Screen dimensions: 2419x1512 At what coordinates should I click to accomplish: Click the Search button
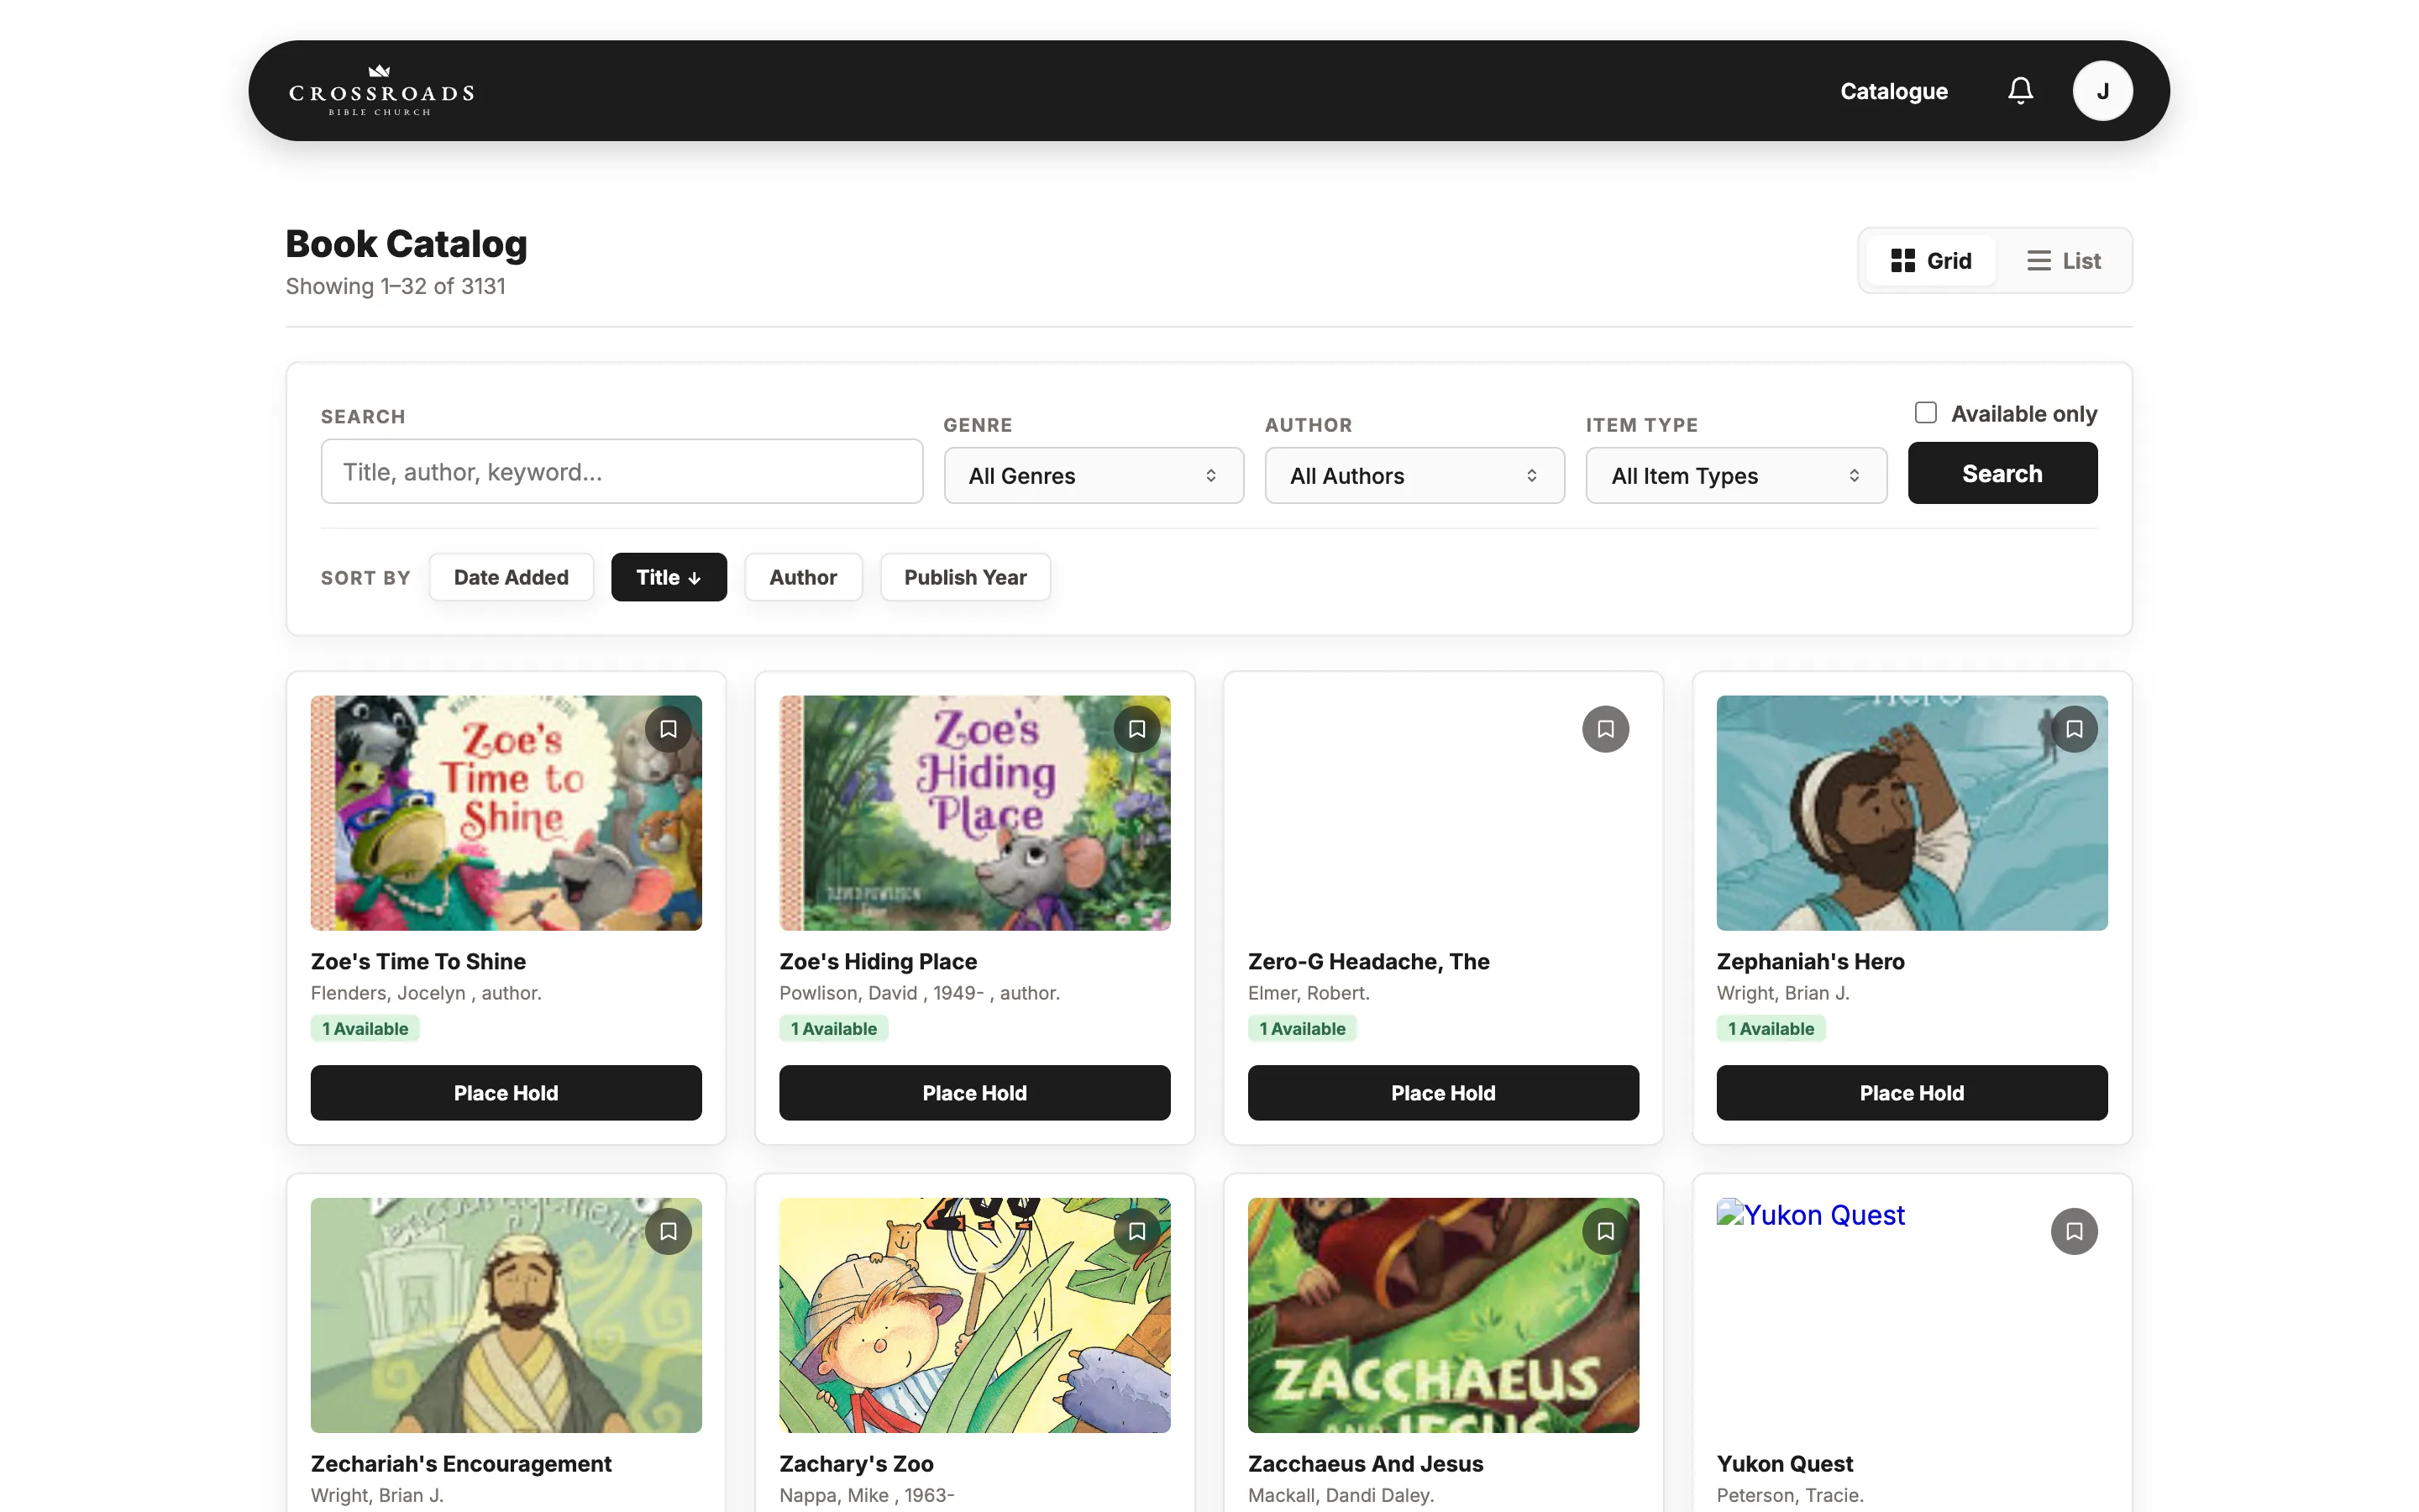tap(2002, 473)
